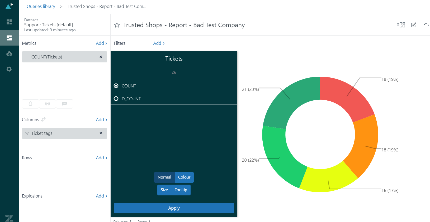This screenshot has width=430, height=222.
Task: Click the Last updated 9 minutes ago text
Action: pyautogui.click(x=50, y=30)
